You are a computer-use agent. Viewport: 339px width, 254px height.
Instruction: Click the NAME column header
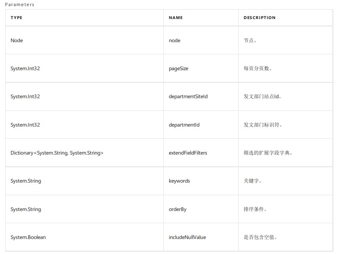coord(176,18)
